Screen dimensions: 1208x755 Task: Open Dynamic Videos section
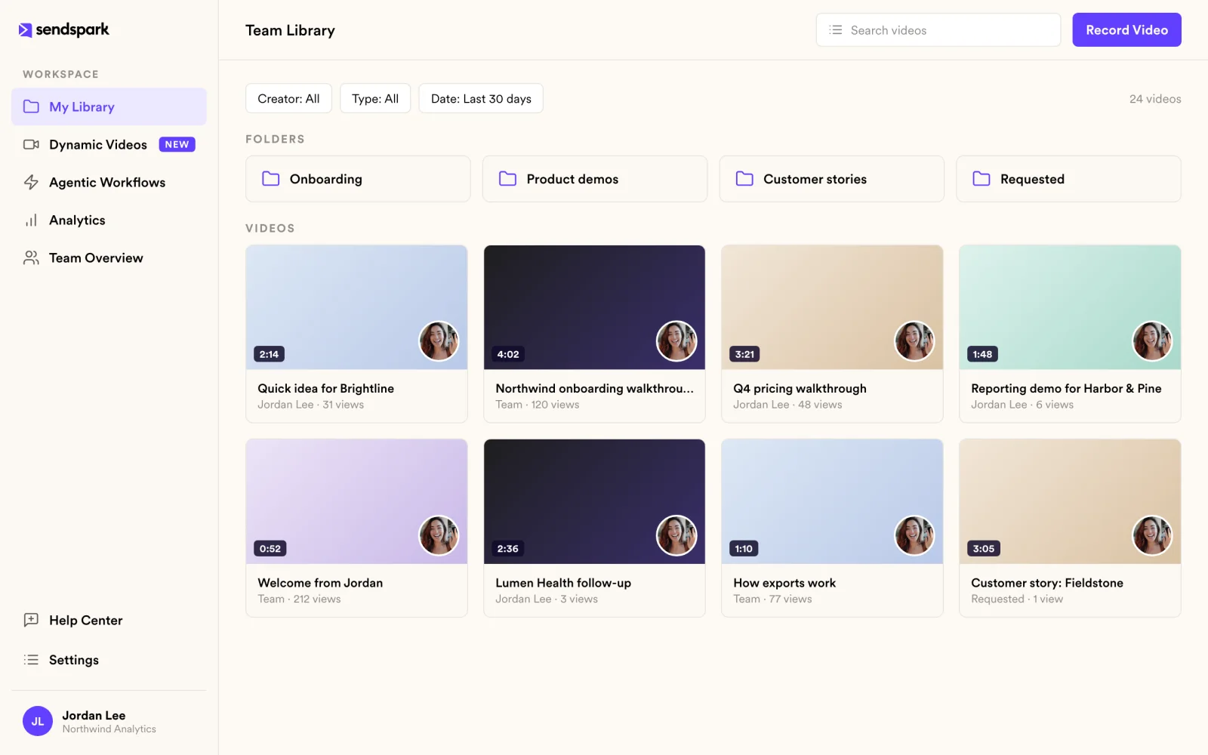click(x=109, y=144)
